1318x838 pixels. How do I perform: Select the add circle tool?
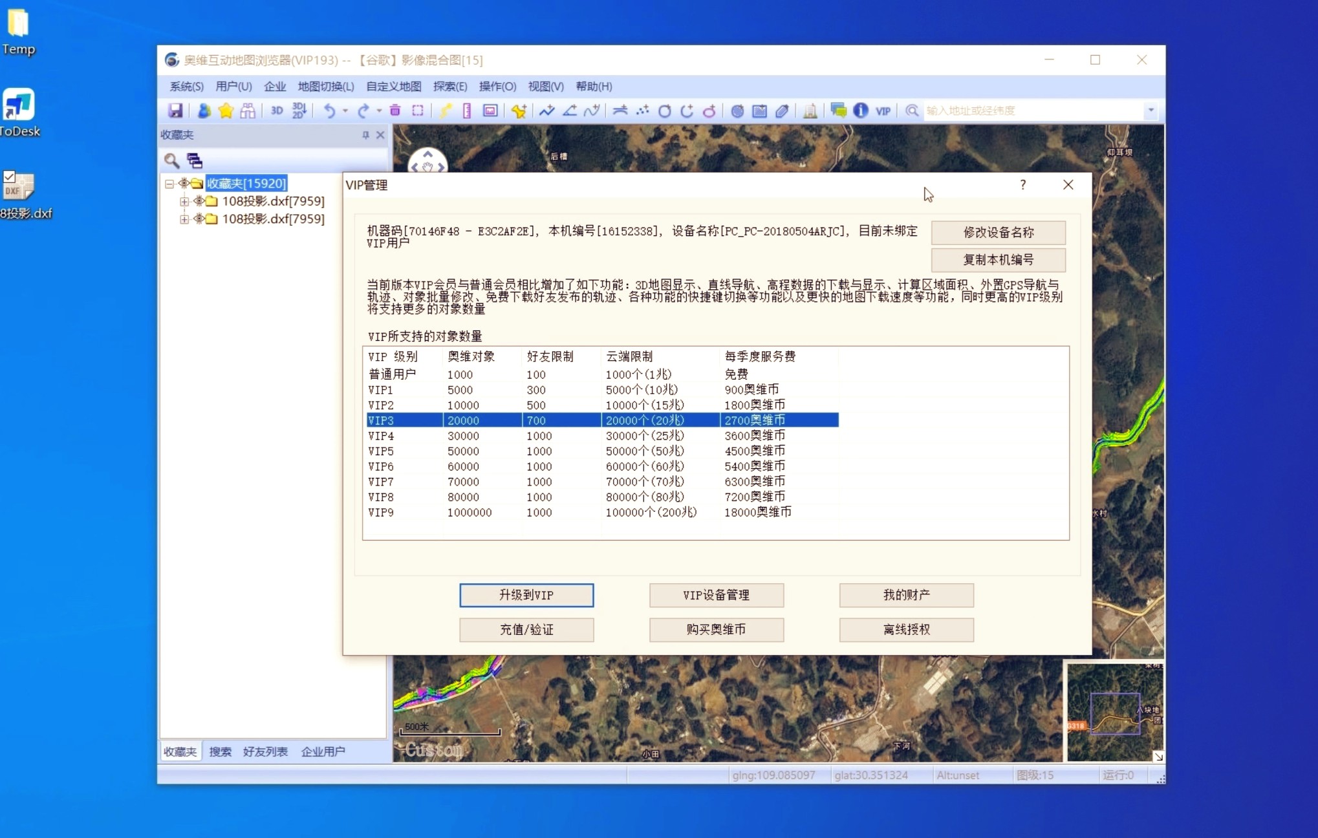664,111
